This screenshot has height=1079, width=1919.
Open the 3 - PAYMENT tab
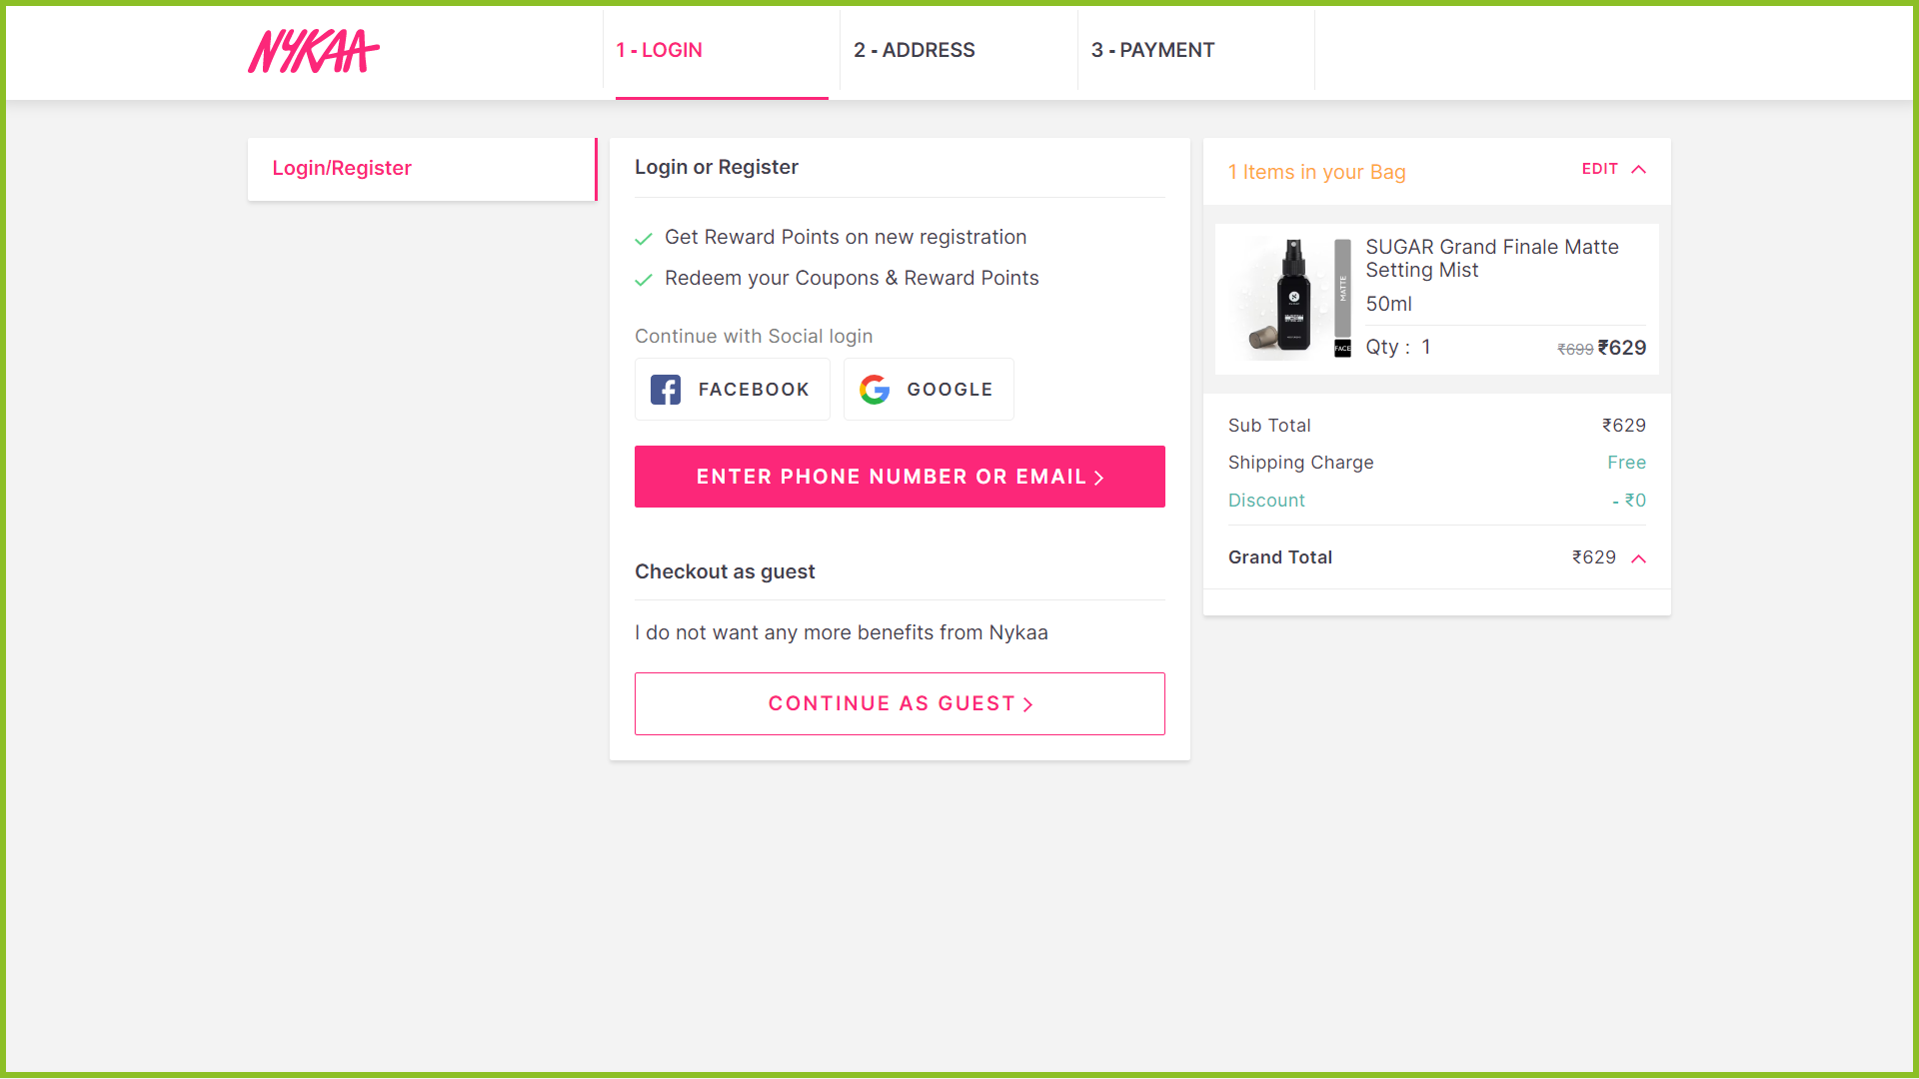click(1152, 49)
